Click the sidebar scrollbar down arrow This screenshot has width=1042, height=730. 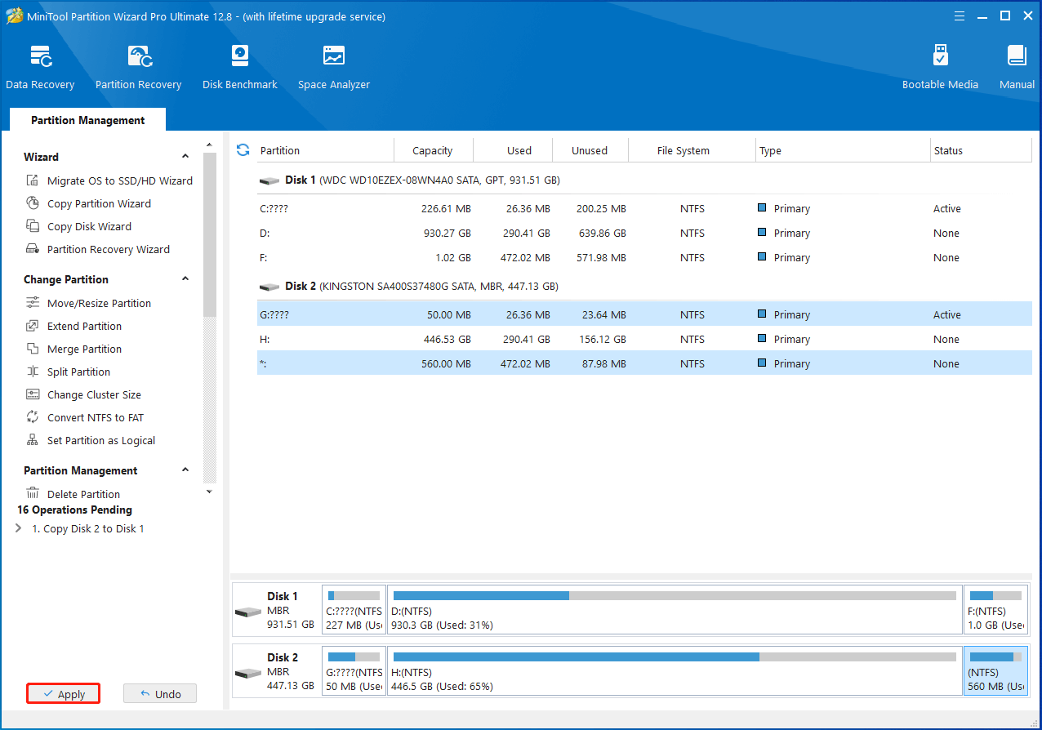209,491
